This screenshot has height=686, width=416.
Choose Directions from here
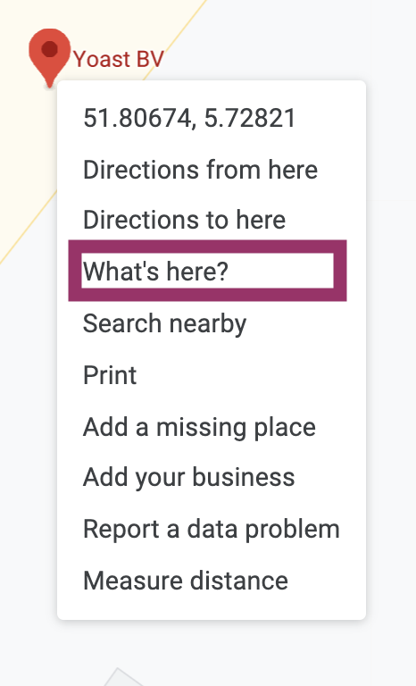tap(200, 170)
